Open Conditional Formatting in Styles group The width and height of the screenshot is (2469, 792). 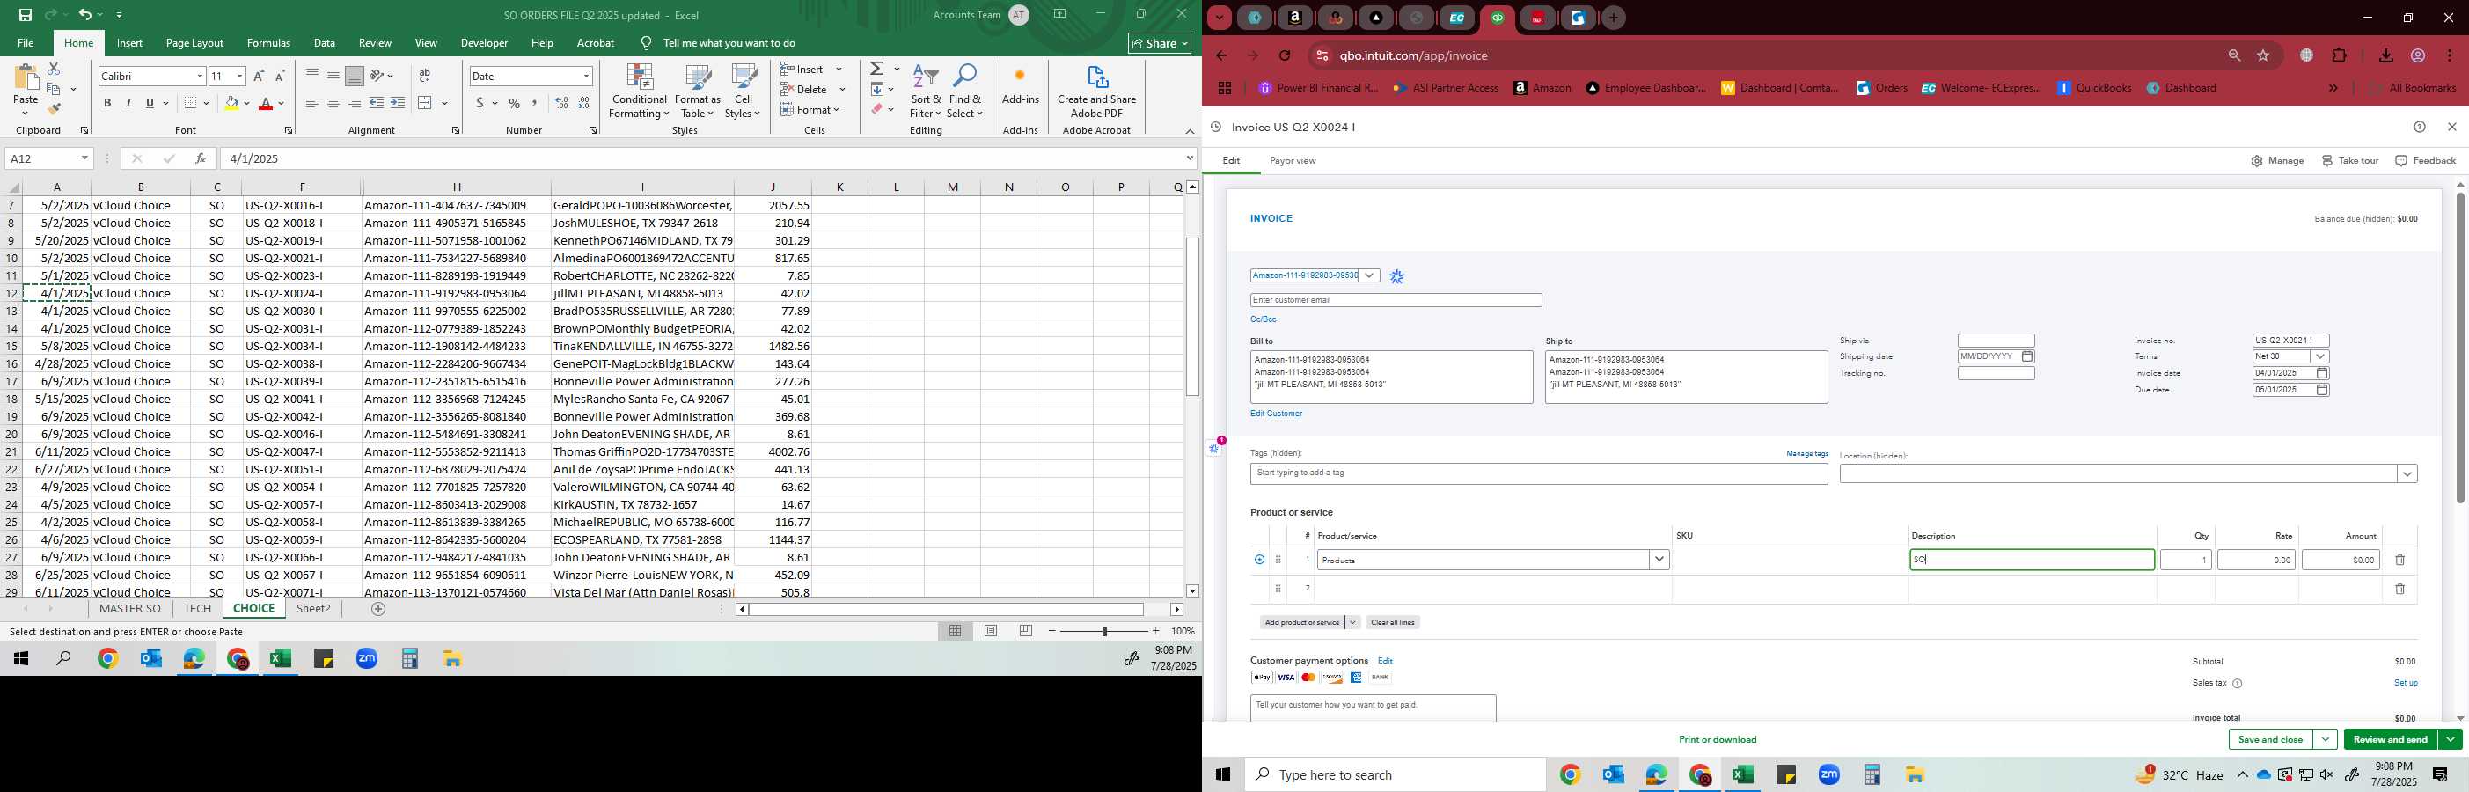640,92
